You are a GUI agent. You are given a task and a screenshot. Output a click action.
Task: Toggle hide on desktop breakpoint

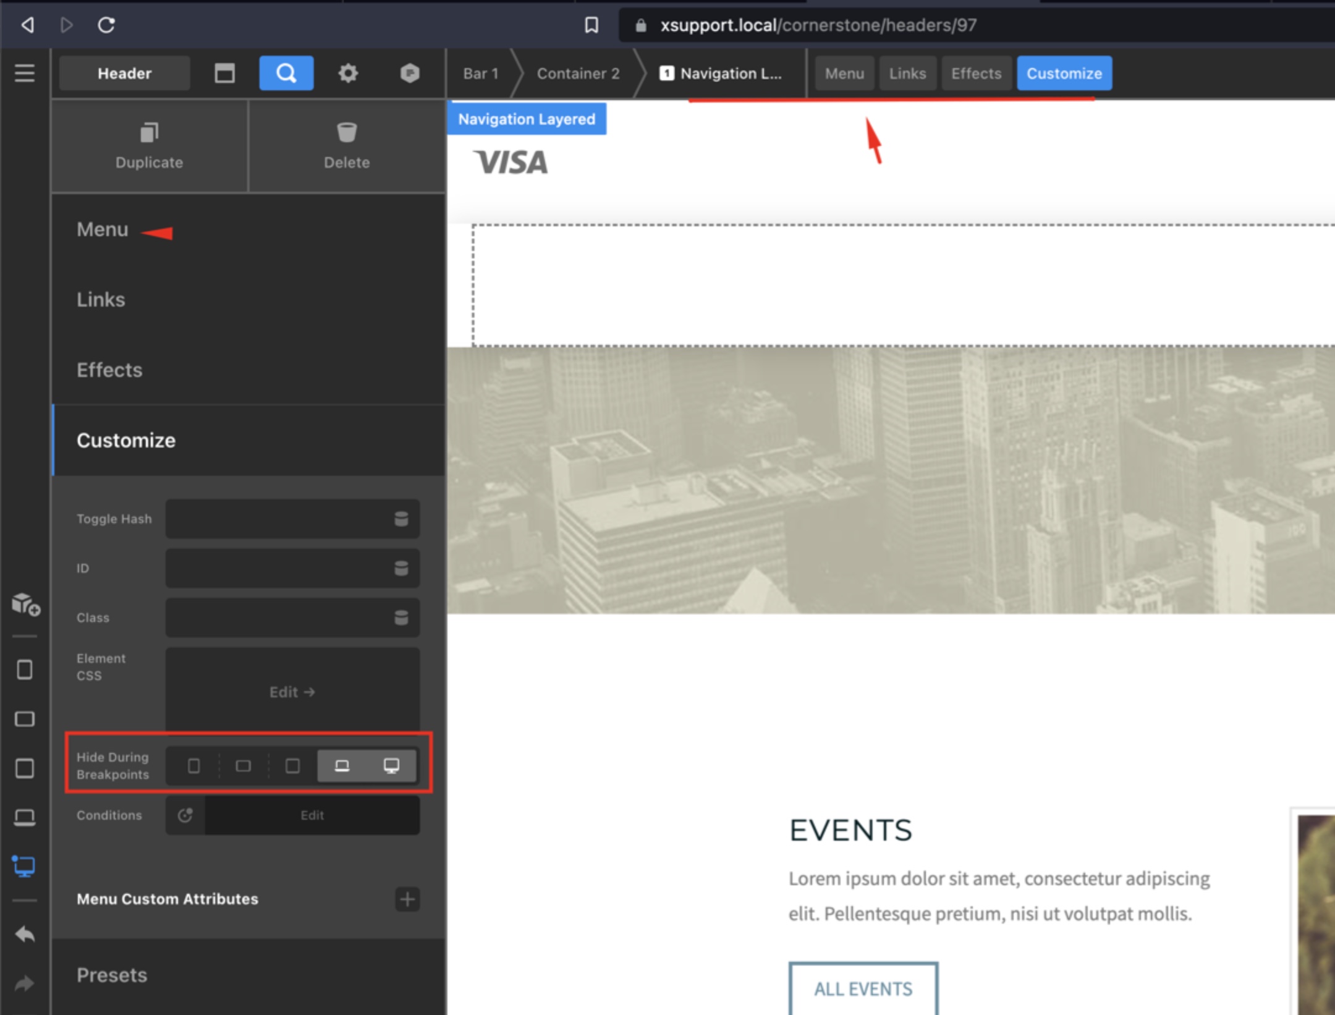click(391, 766)
